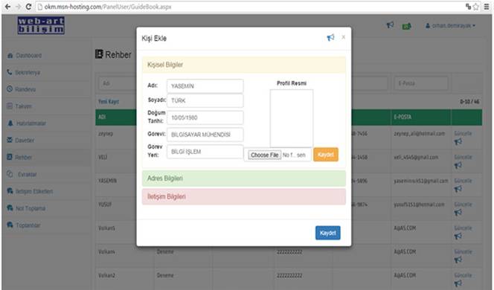Click the megaphone icon in the VELİ row
Image resolution: width=494 pixels, height=290 pixels.
point(458,165)
